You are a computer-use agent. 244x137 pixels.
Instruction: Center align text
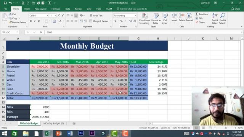coord(72,21)
